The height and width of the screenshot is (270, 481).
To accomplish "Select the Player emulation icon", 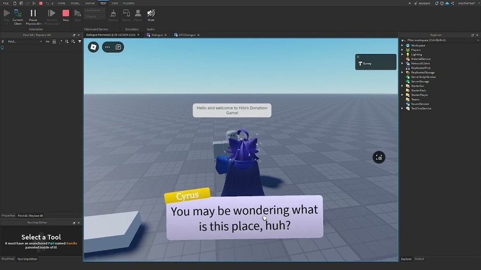I will pos(138,14).
